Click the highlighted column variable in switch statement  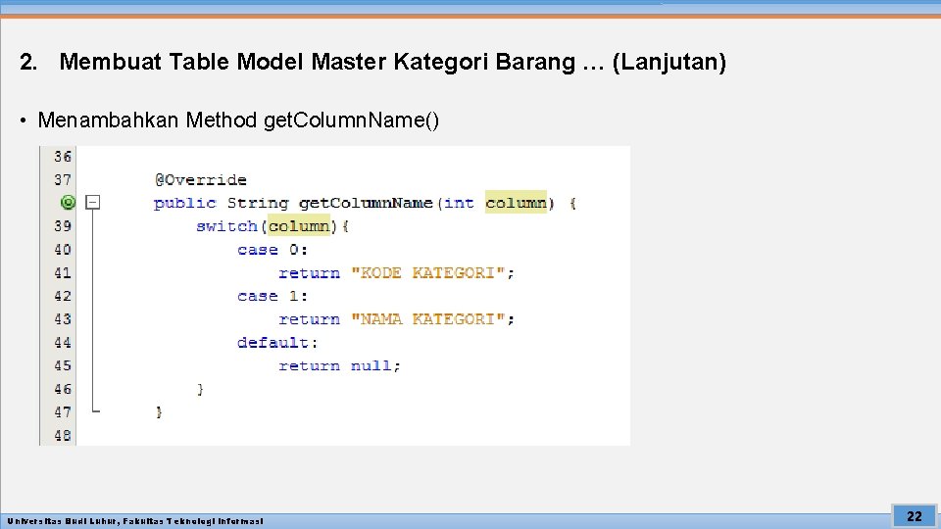coord(299,226)
